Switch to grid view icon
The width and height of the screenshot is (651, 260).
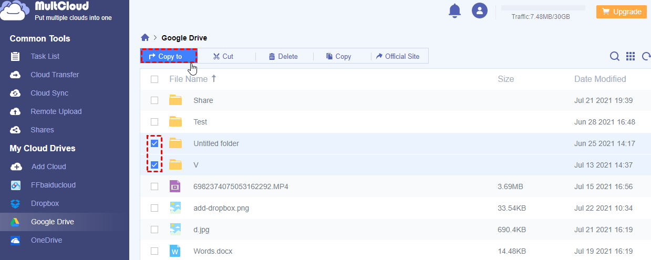[631, 56]
